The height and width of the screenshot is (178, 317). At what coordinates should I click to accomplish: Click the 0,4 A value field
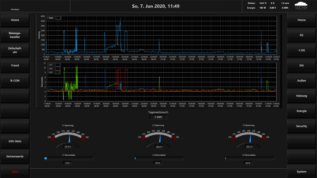click(158, 163)
